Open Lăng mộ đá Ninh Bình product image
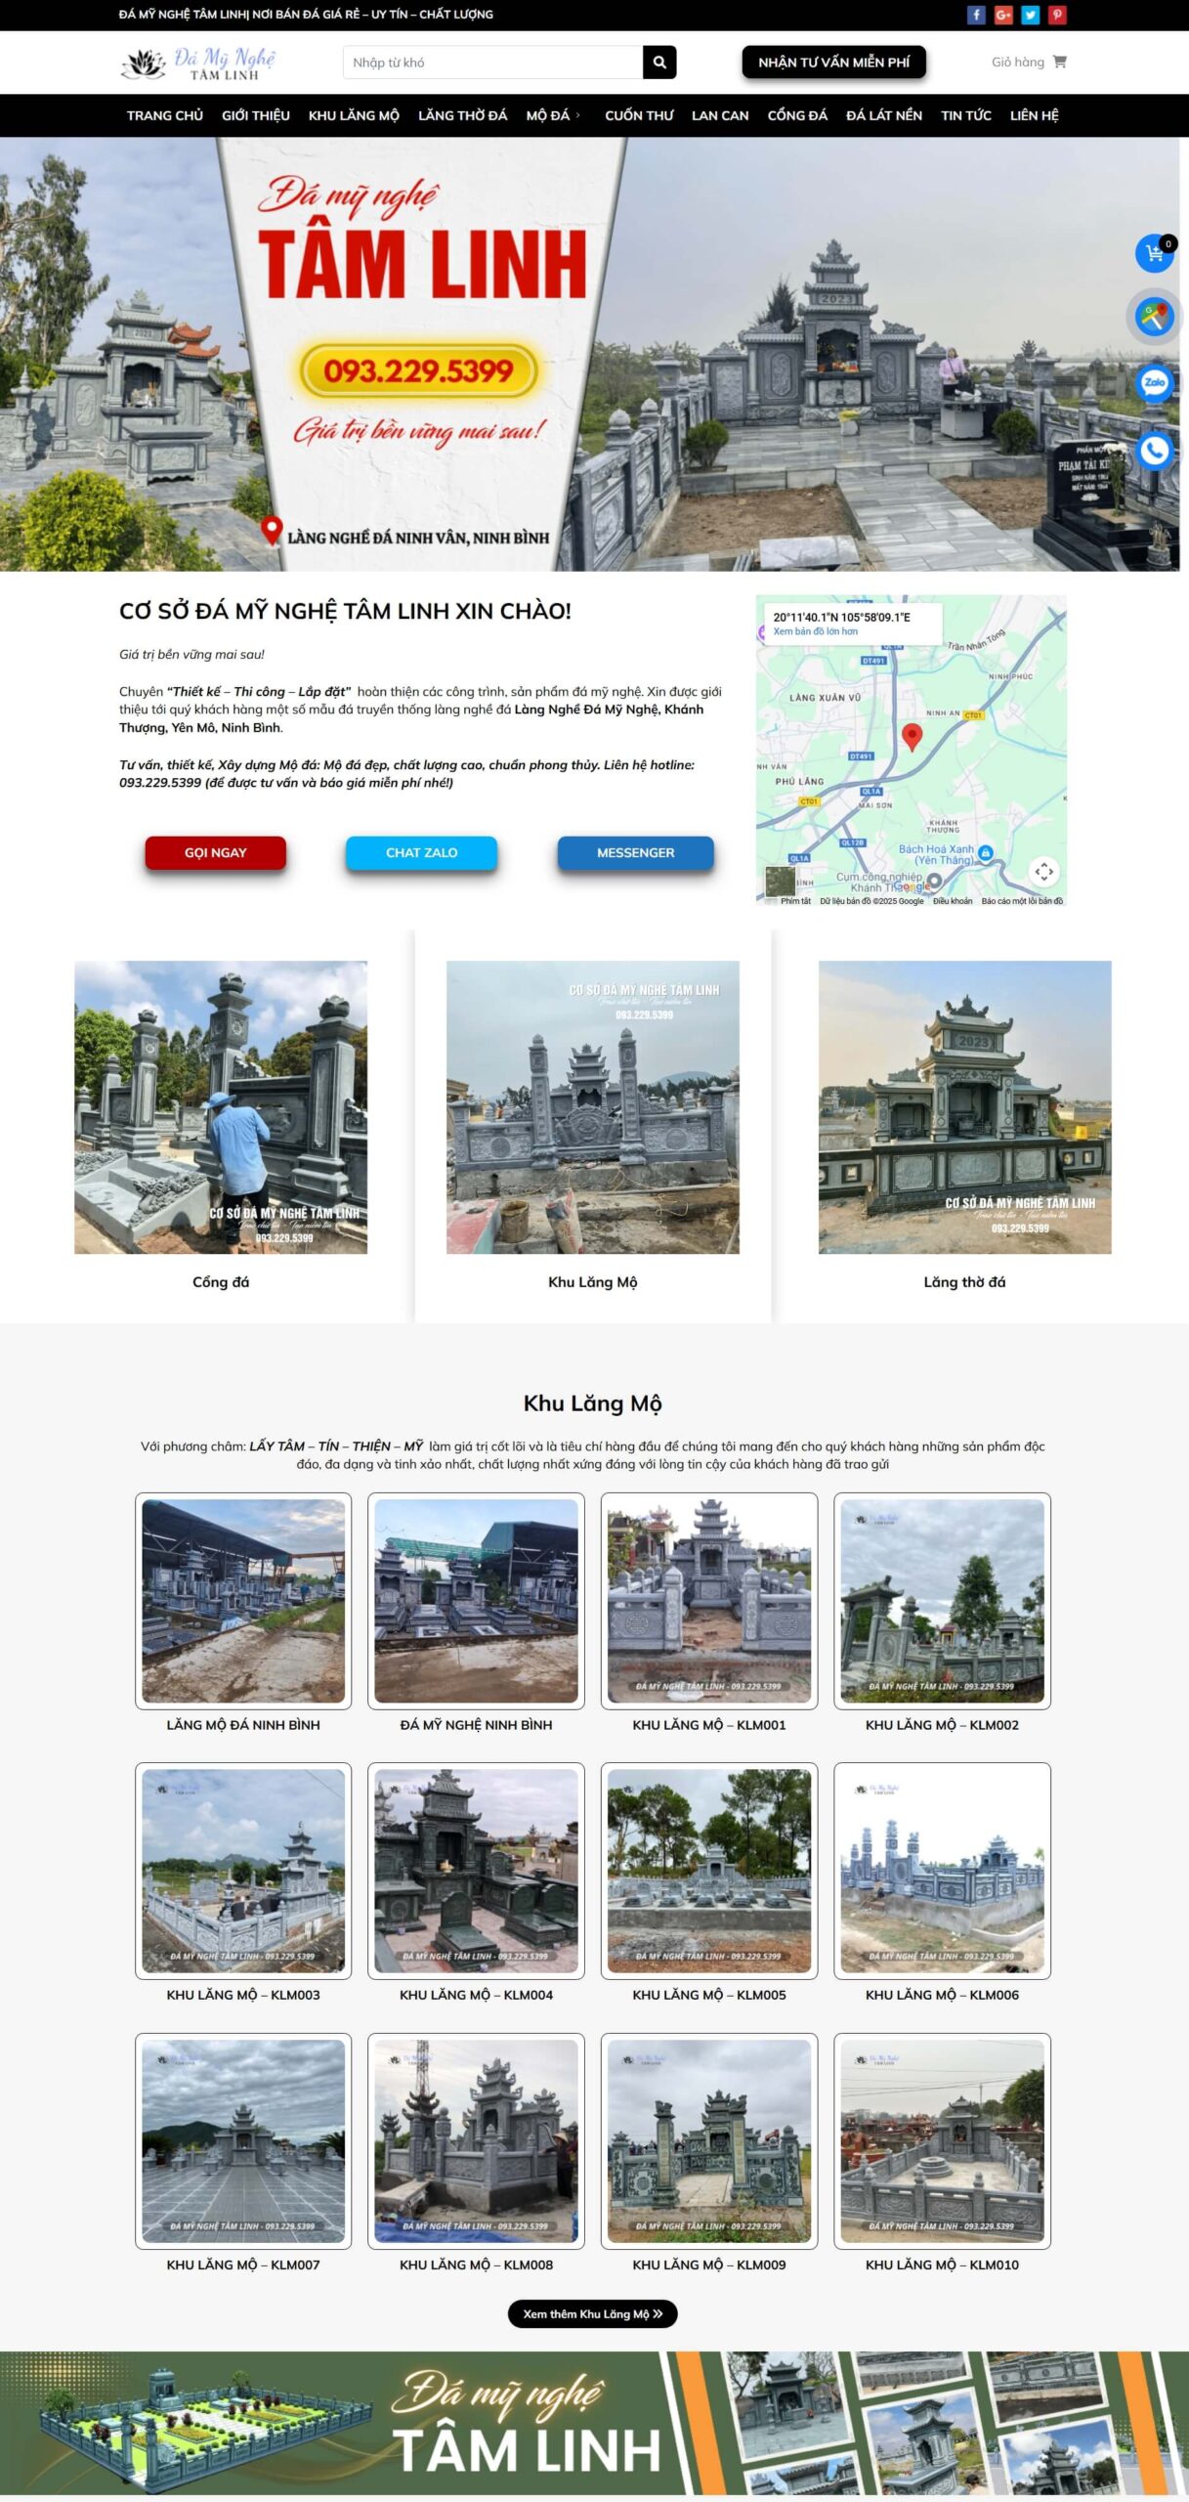The height and width of the screenshot is (2502, 1189). 243,1601
